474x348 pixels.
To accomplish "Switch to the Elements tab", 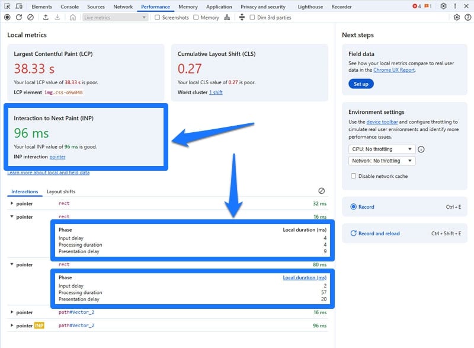I will 41,7.
